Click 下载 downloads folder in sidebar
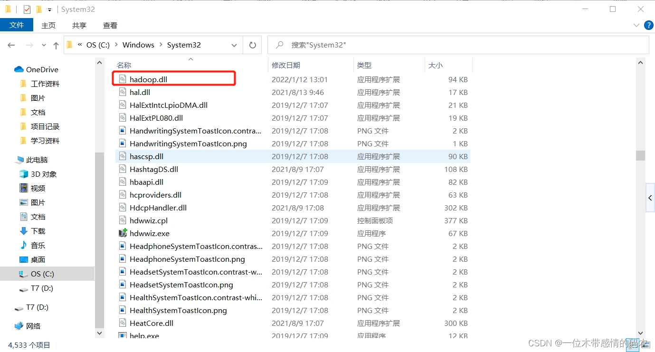Viewport: 655px width, 352px height. 38,231
